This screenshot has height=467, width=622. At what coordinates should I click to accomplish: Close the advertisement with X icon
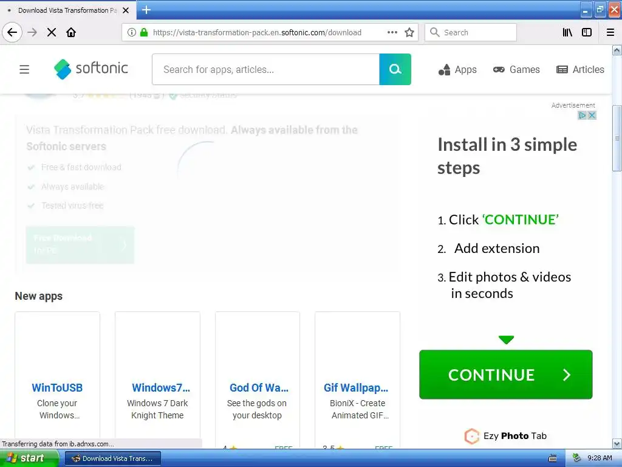tap(592, 115)
